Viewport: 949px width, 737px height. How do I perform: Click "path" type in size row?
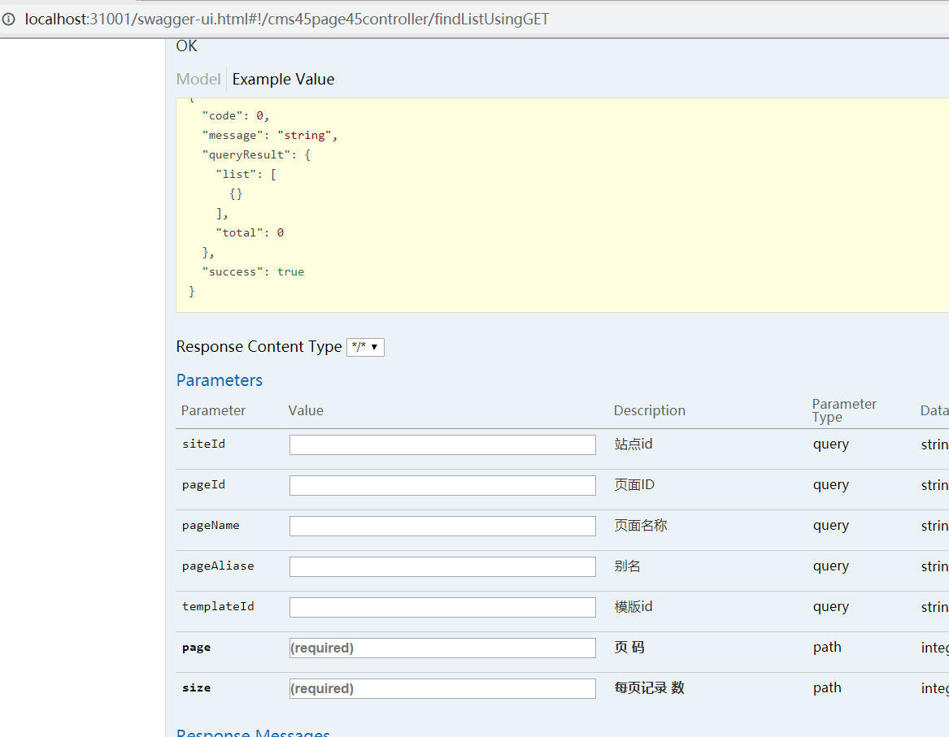tap(827, 688)
